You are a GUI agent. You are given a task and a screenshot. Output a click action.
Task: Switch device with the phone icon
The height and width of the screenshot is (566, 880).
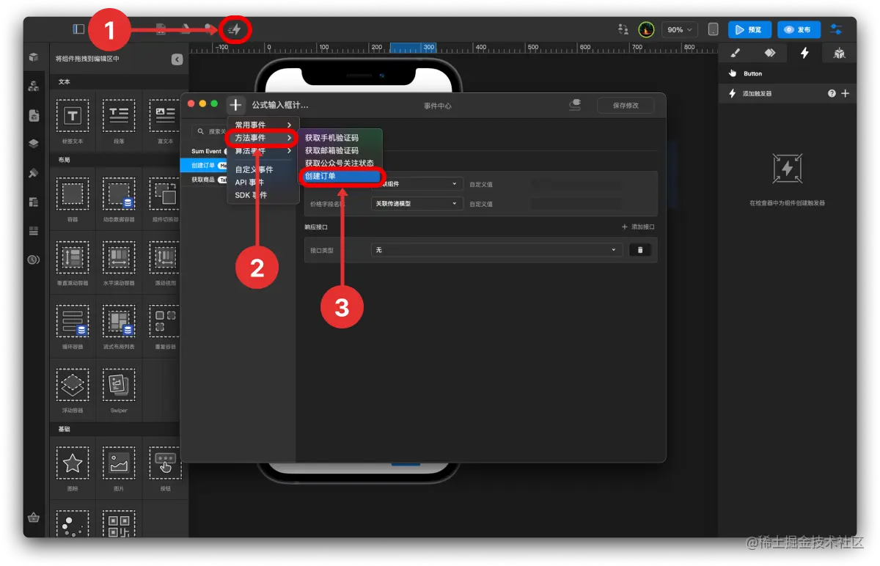pyautogui.click(x=713, y=29)
